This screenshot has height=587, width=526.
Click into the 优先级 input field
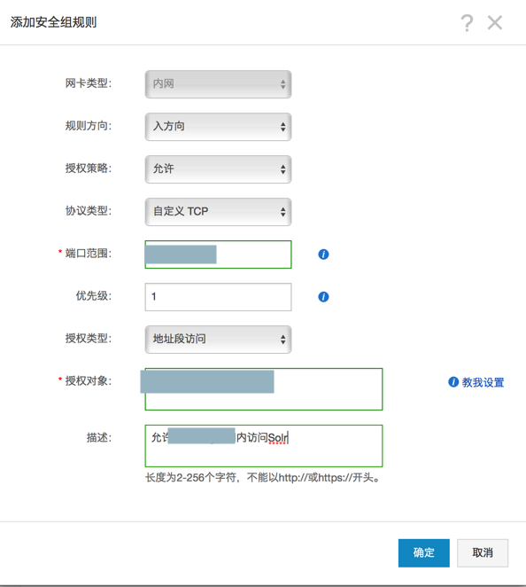[218, 297]
